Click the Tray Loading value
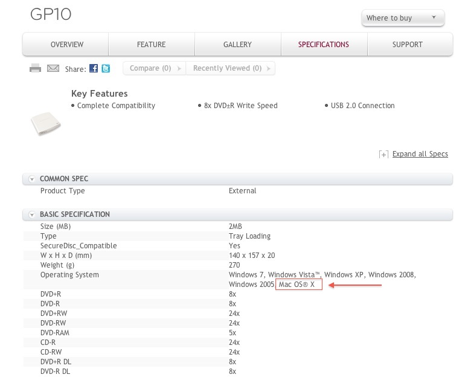This screenshot has width=459, height=383. pyautogui.click(x=249, y=236)
